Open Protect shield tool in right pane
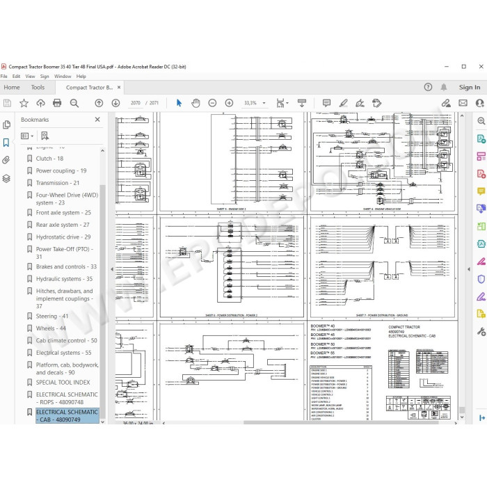Image resolution: width=487 pixels, height=487 pixels. (481, 279)
